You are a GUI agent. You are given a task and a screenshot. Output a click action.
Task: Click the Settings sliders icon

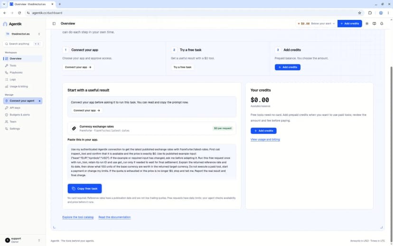[x=7, y=129]
